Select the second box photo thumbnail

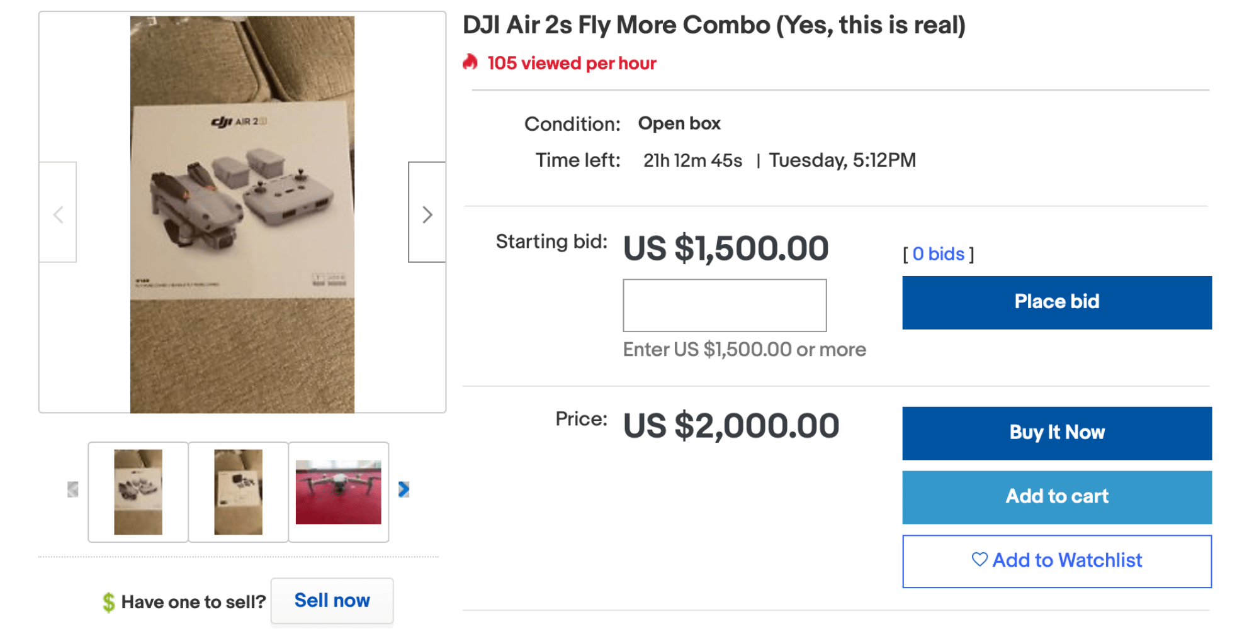[238, 492]
